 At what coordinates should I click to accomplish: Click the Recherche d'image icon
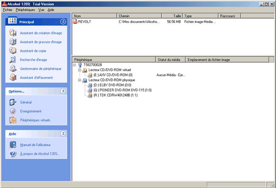tap(13, 60)
